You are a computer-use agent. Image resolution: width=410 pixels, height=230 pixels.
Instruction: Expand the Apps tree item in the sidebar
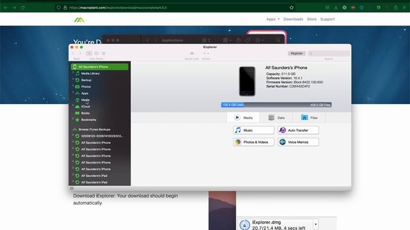pos(73,93)
